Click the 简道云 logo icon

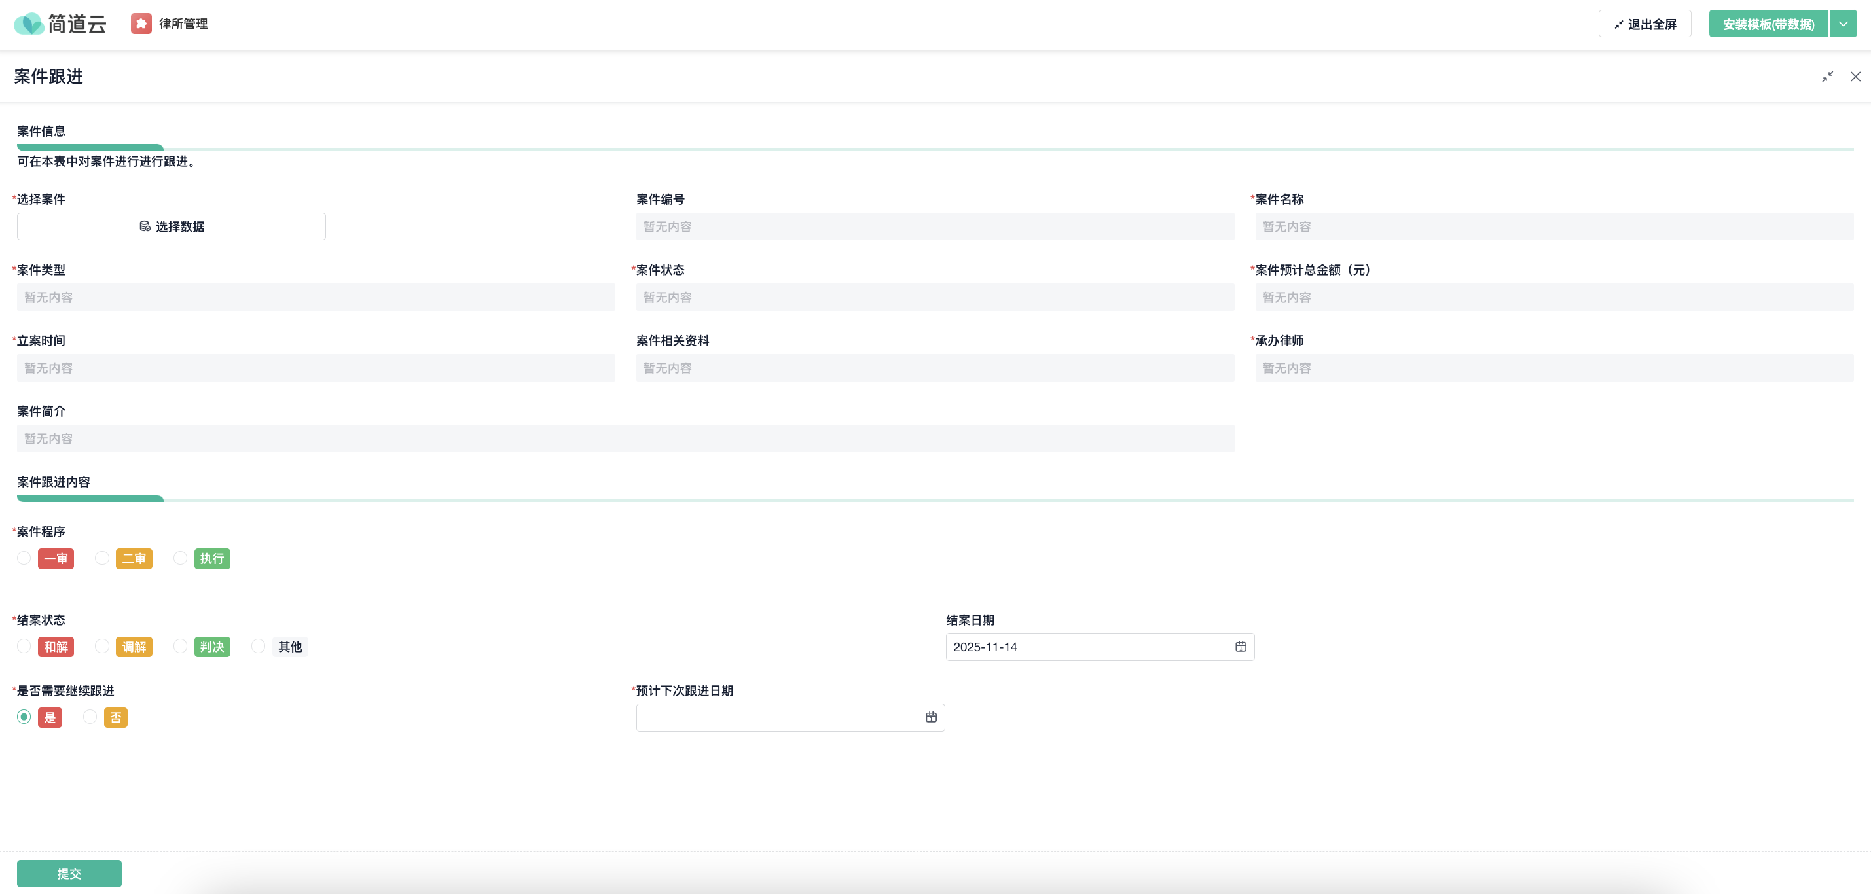click(29, 24)
